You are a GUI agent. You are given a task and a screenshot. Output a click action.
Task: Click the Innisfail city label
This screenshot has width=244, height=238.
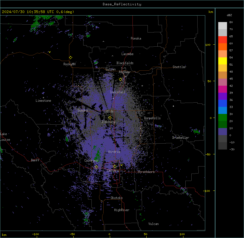click(117, 92)
